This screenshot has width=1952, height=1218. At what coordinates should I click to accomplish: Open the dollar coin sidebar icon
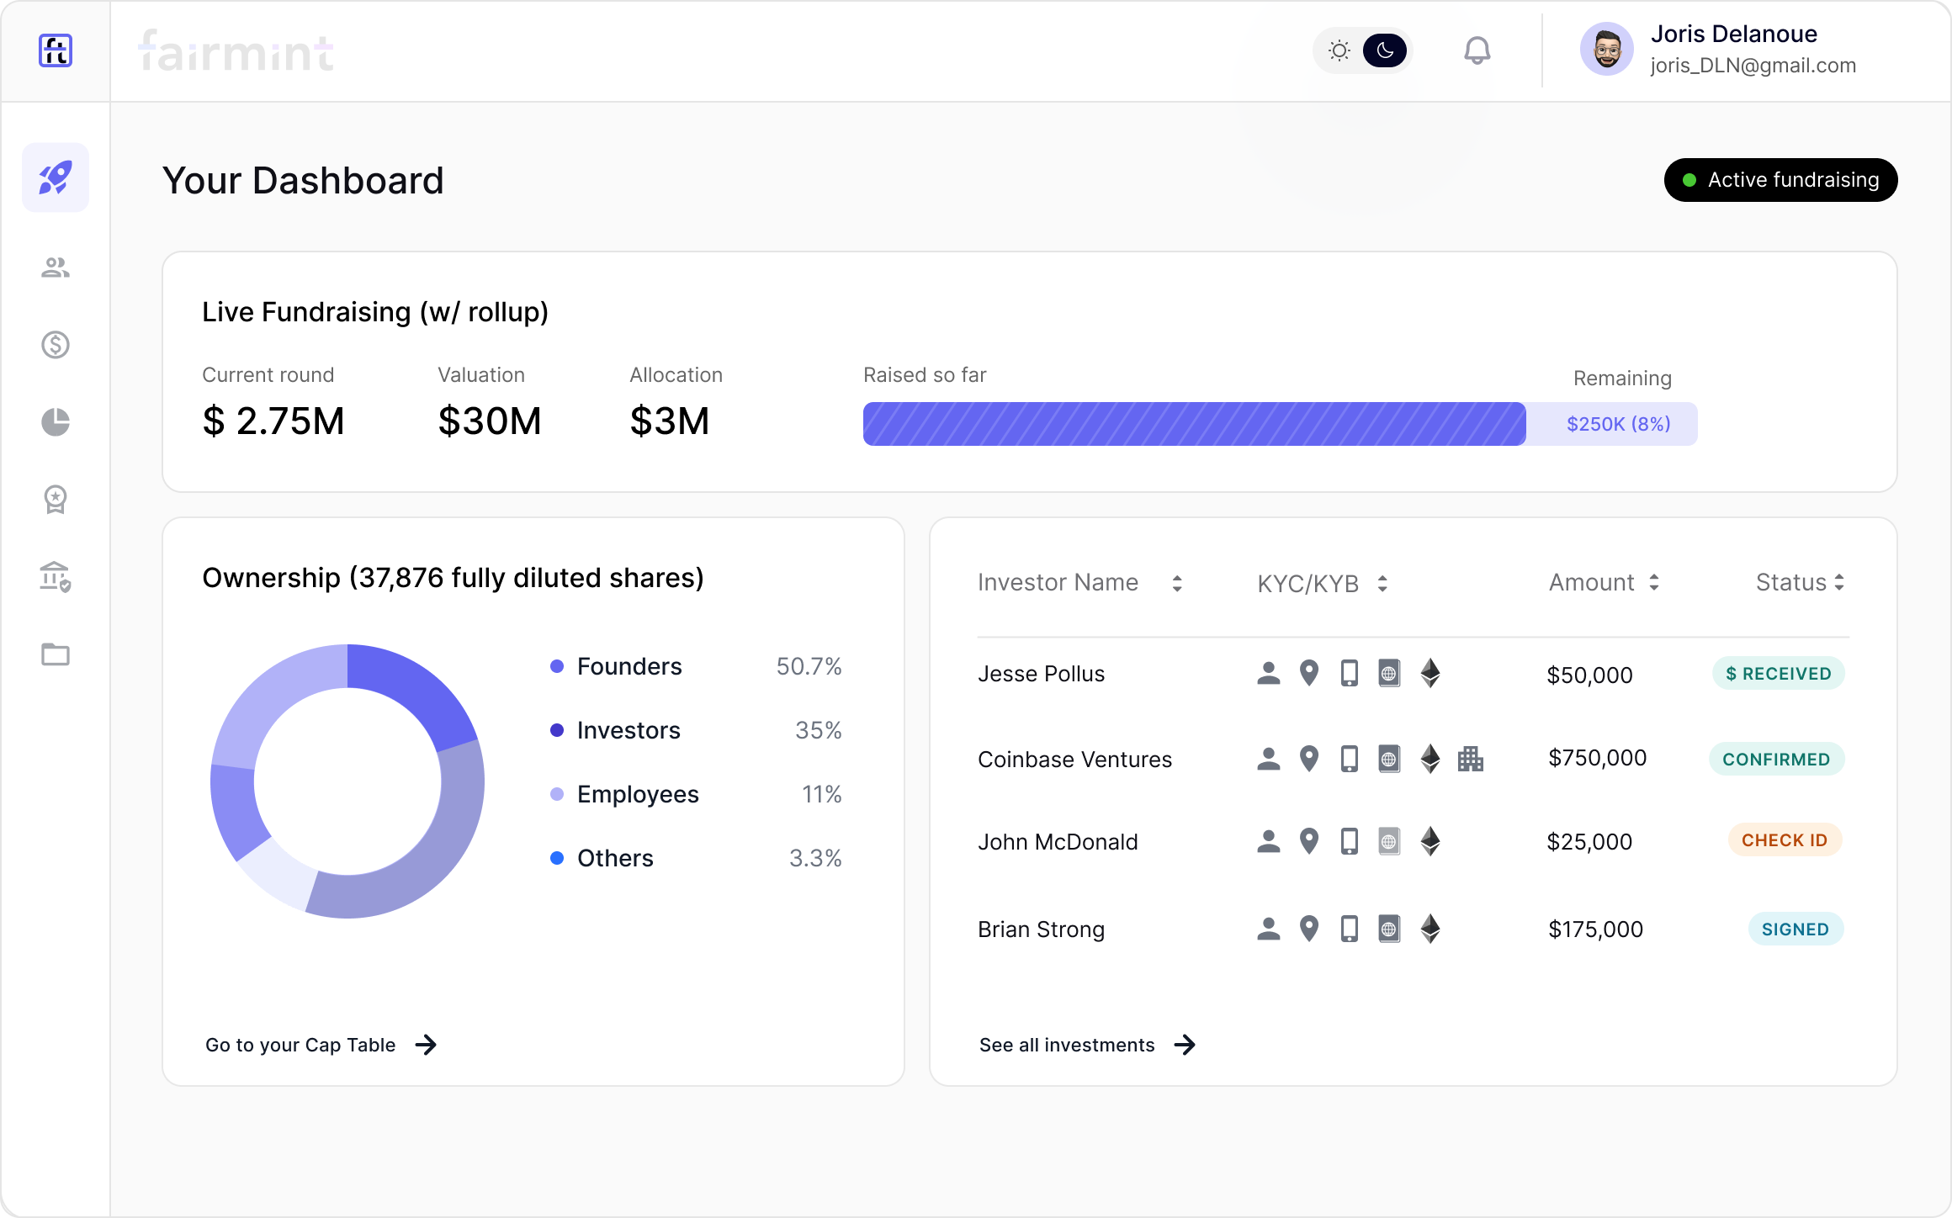tap(56, 345)
